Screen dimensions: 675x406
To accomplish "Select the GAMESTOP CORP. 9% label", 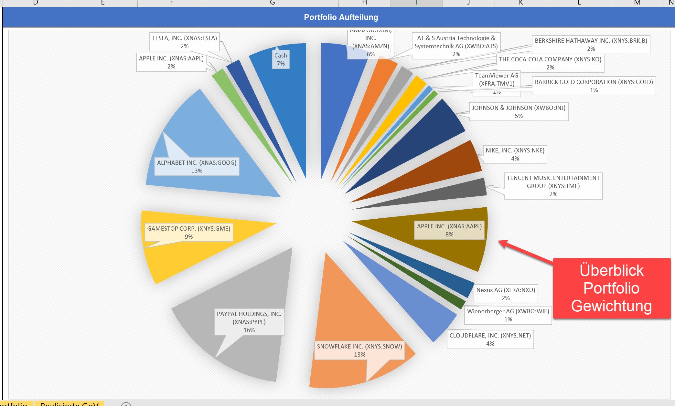I will [x=189, y=233].
